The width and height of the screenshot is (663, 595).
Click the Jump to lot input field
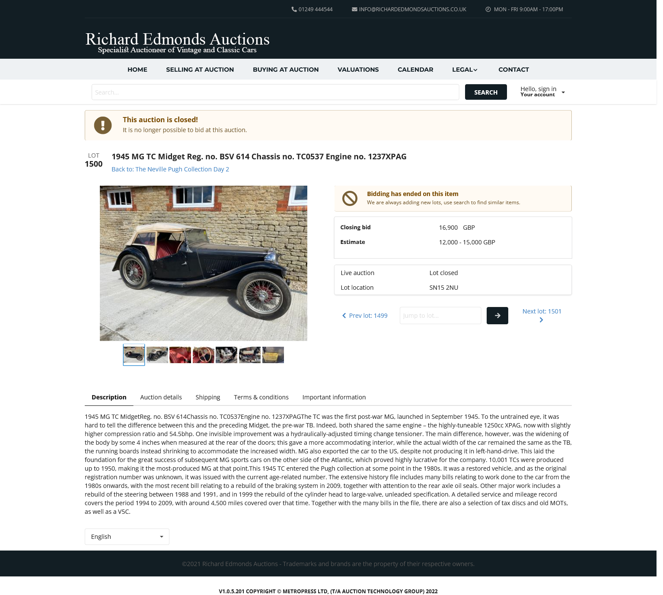click(440, 316)
